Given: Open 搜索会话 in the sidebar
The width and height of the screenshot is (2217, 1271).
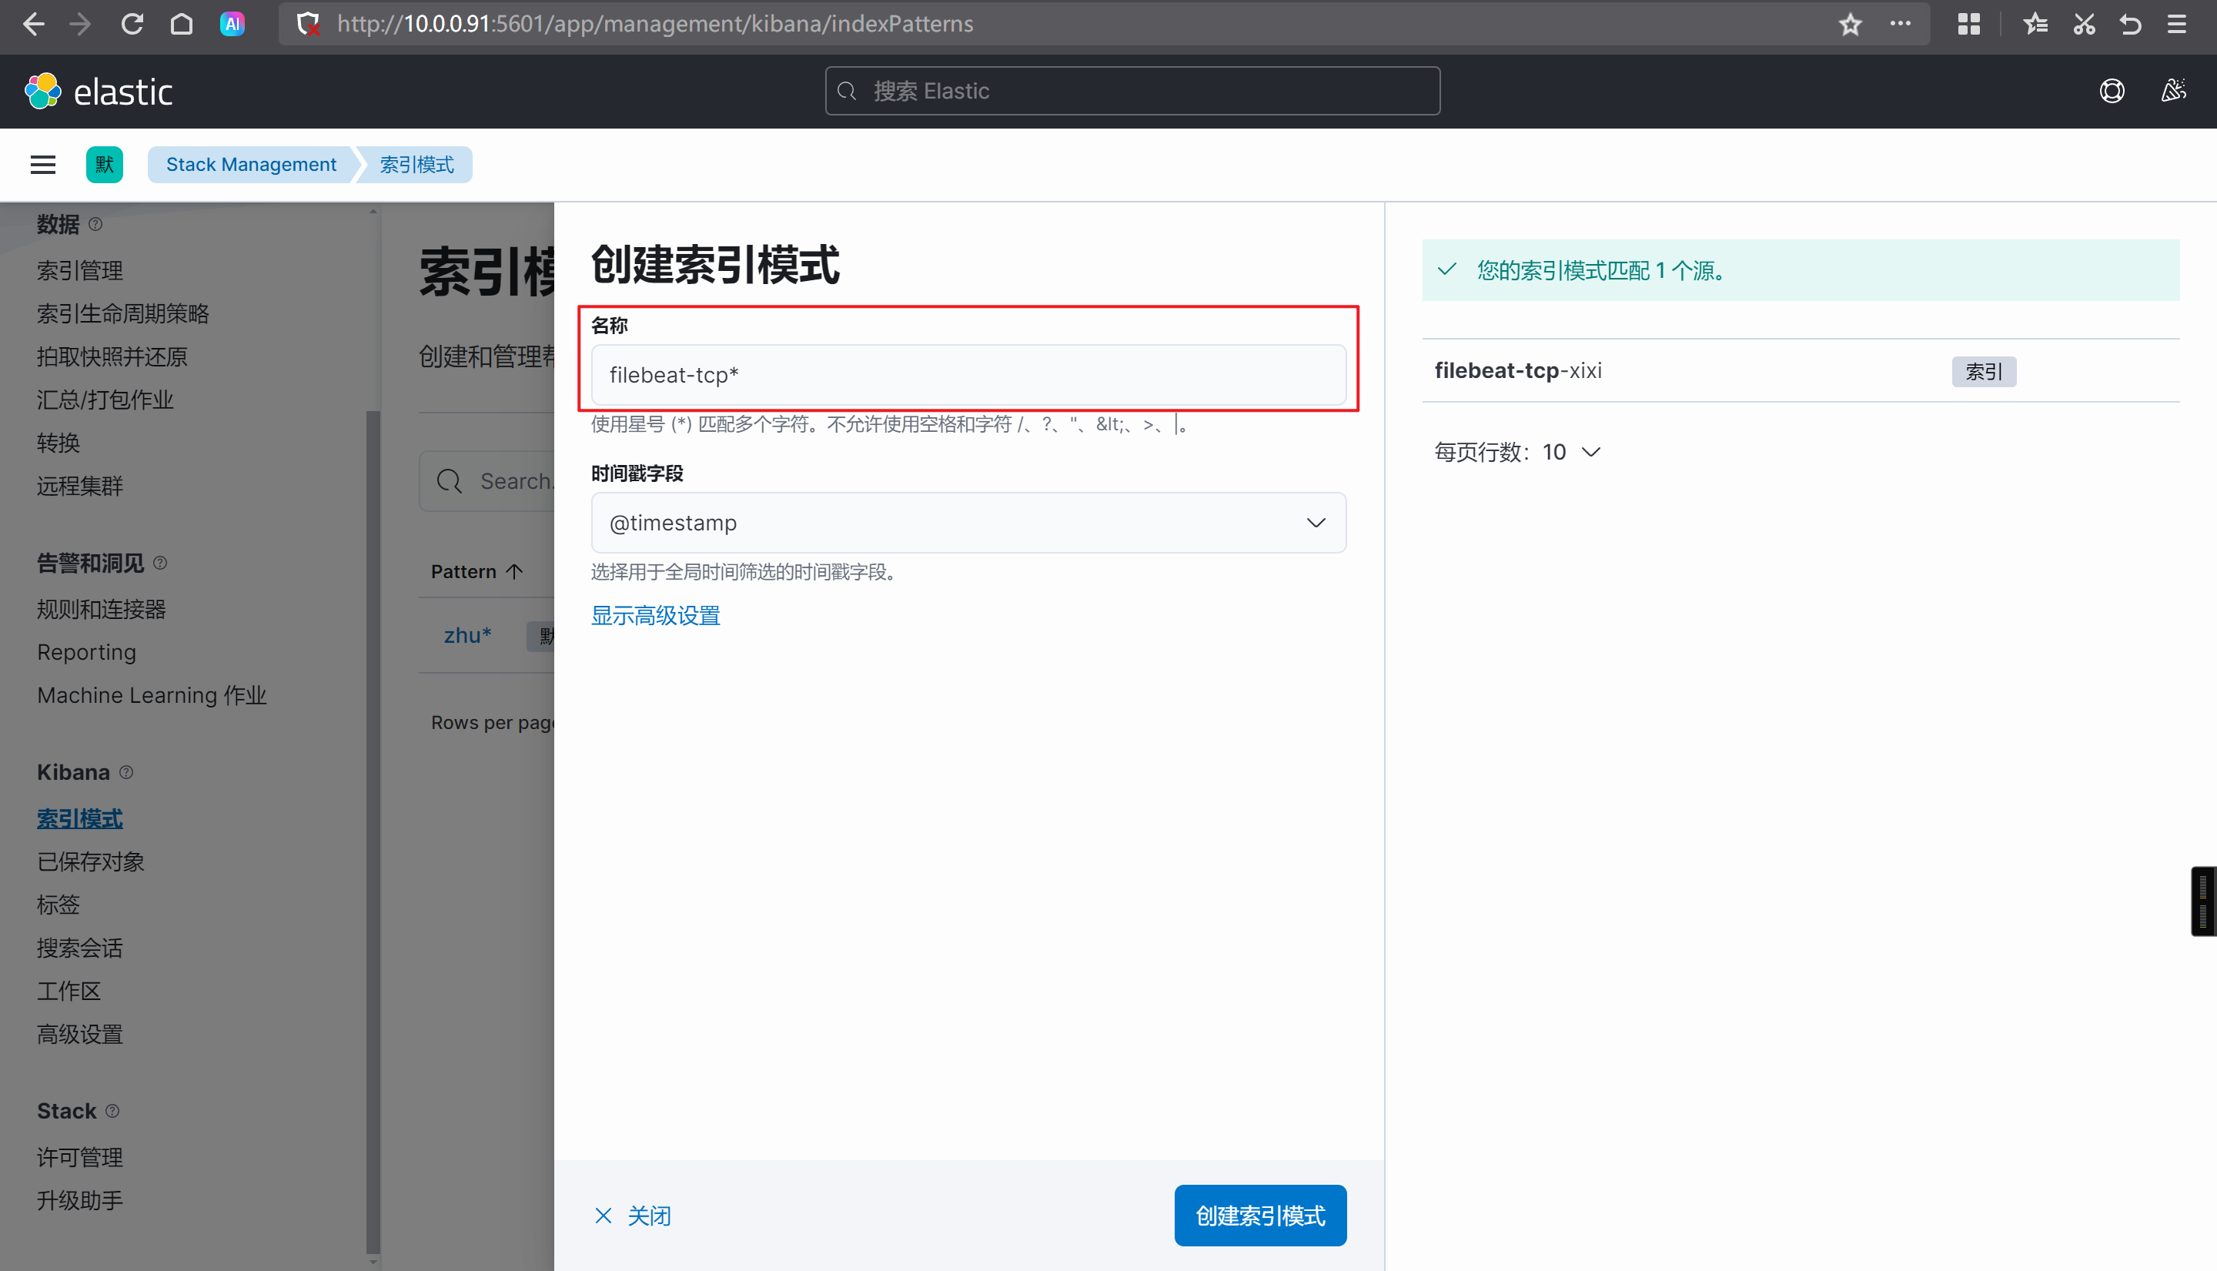Looking at the screenshot, I should point(80,948).
